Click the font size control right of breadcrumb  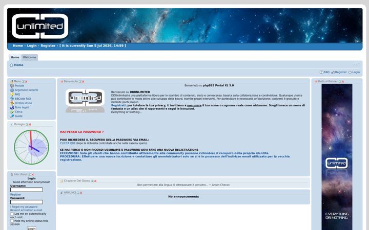point(356,64)
